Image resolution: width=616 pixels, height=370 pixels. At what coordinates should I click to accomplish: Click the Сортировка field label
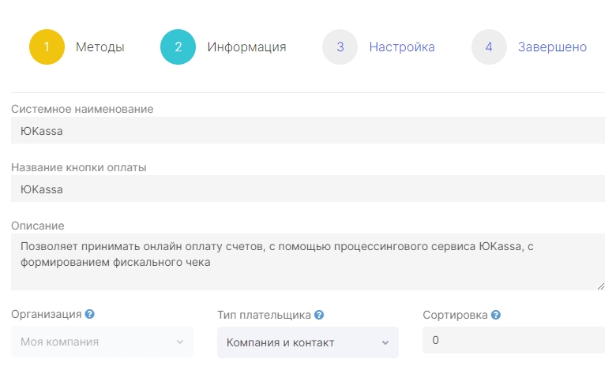pos(455,315)
